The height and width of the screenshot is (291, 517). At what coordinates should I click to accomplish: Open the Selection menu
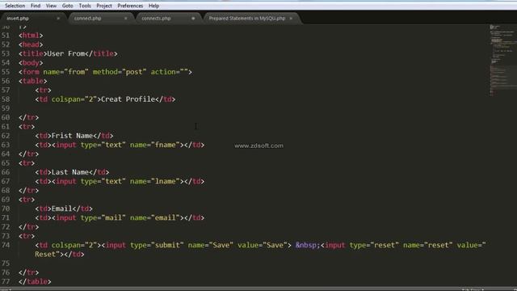(15, 6)
